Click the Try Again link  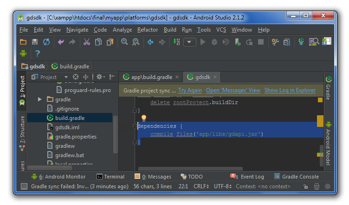(190, 90)
